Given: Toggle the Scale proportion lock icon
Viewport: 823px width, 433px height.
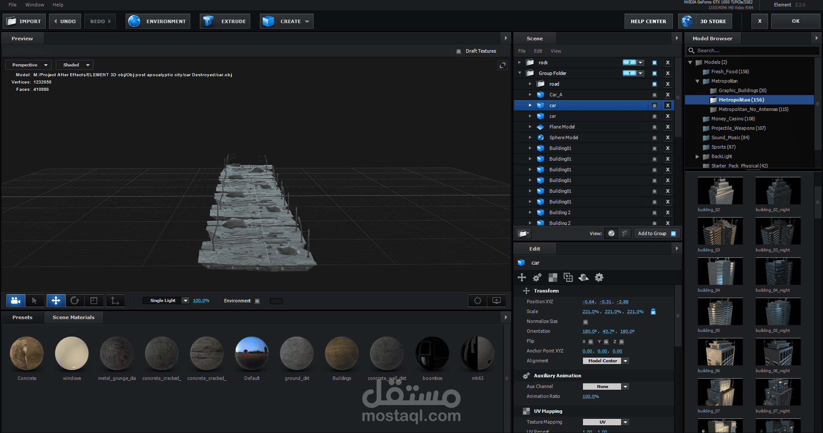Looking at the screenshot, I should [x=653, y=311].
